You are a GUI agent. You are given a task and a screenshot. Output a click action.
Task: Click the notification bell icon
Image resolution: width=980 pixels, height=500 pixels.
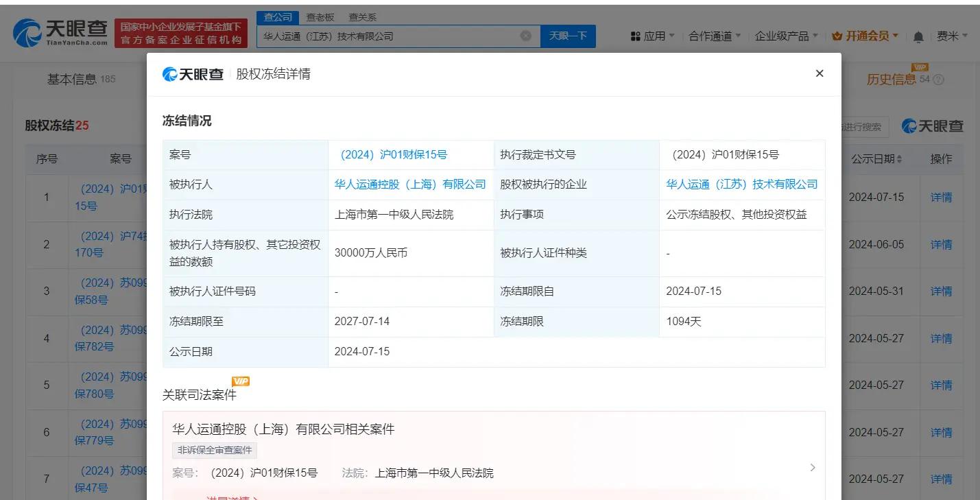(918, 36)
